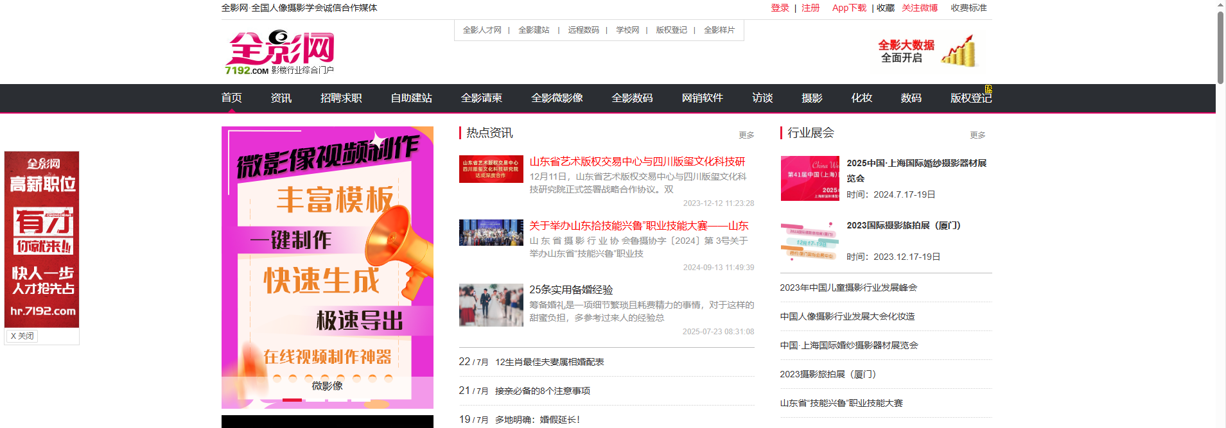Open the 全影大数据 全面开启 banner

tap(928, 51)
